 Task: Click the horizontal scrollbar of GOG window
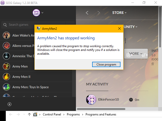click(x=101, y=109)
